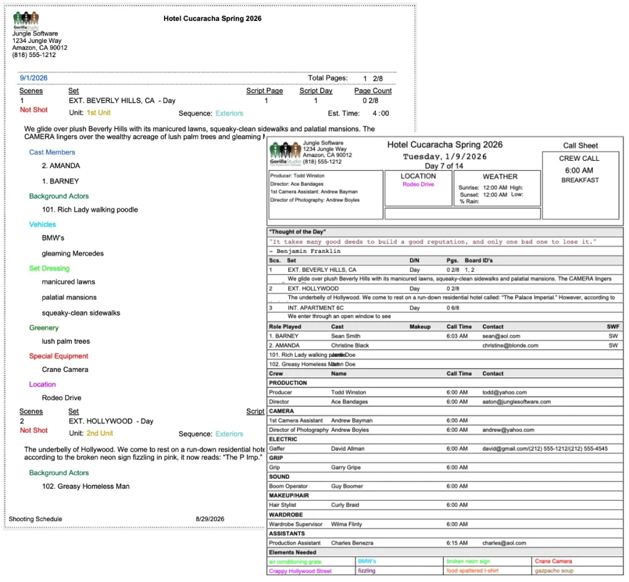Click the Vehicles heading
Screen dimensions: 629x582
pyautogui.click(x=42, y=225)
